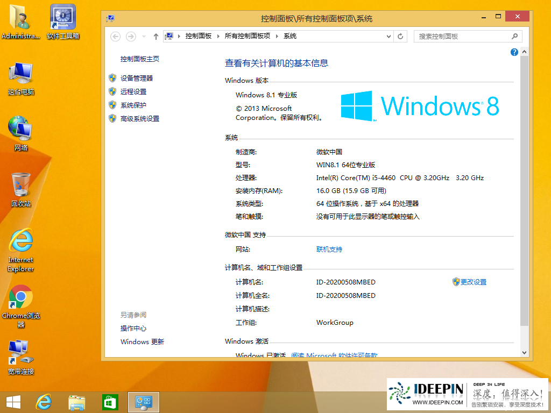Open the 联机支持 website link
551x413 pixels.
329,250
